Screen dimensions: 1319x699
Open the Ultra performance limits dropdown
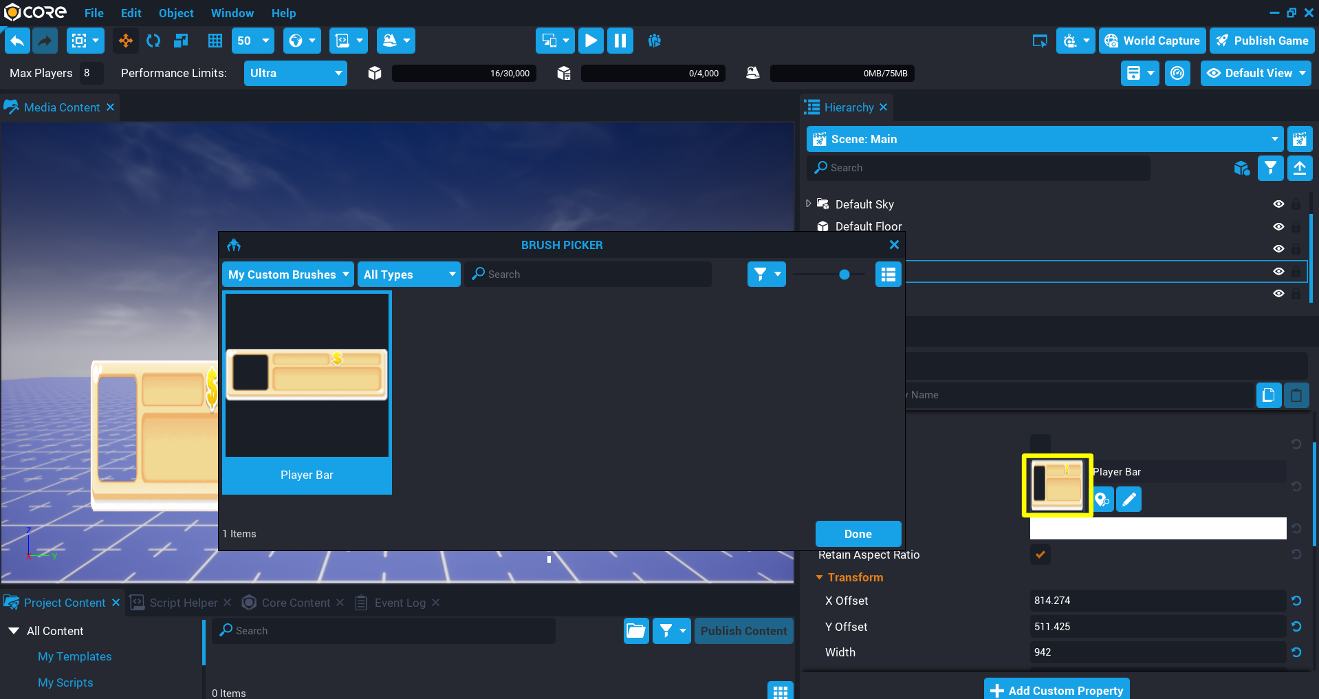pyautogui.click(x=296, y=74)
